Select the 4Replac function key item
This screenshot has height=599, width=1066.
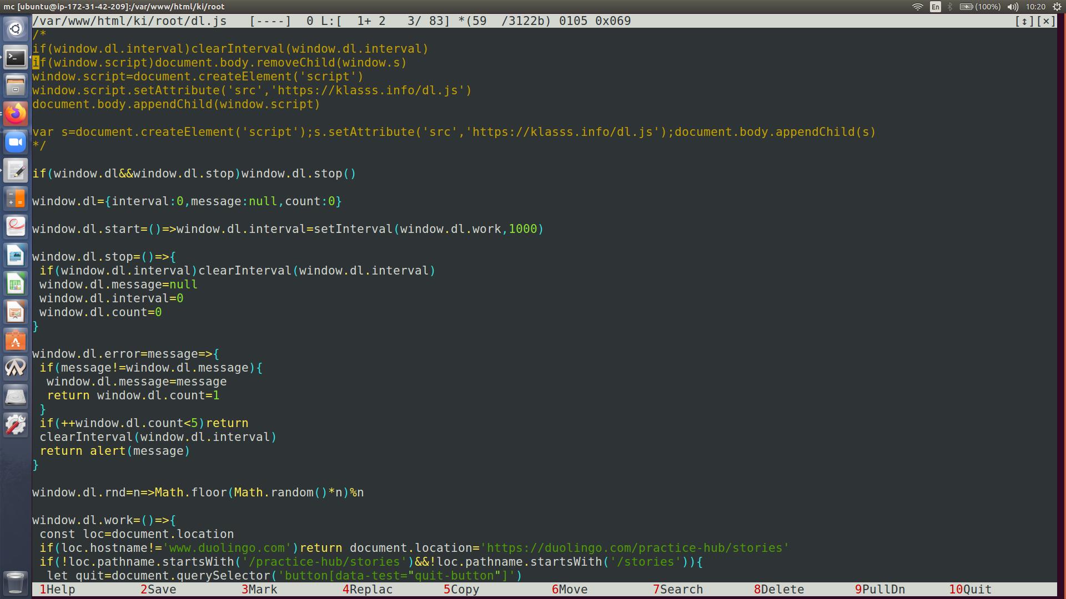(368, 590)
